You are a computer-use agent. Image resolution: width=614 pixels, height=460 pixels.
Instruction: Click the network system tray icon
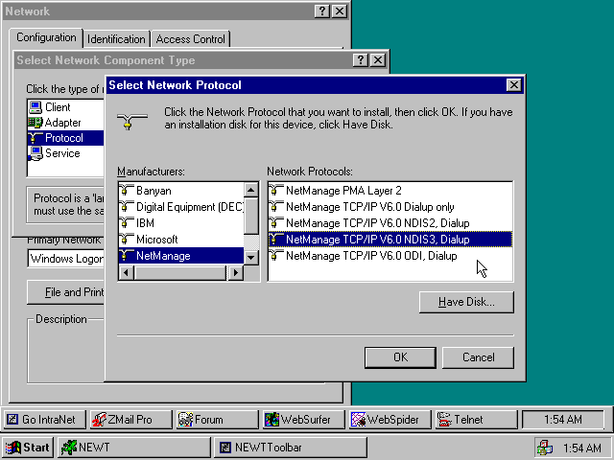tap(545, 448)
